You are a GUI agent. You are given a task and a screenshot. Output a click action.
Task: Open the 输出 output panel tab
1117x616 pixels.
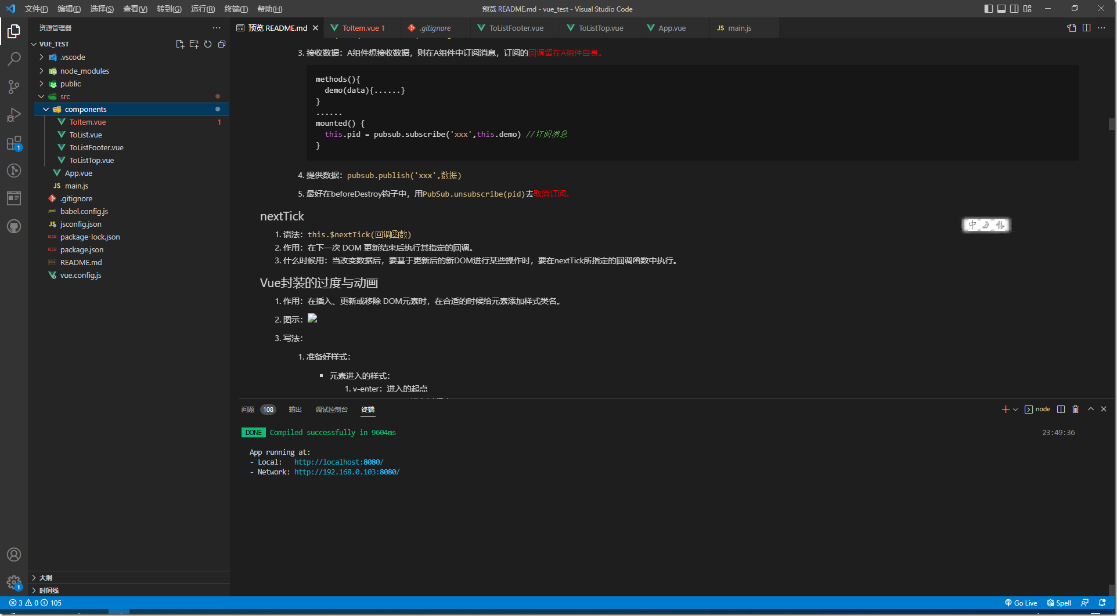(x=295, y=410)
